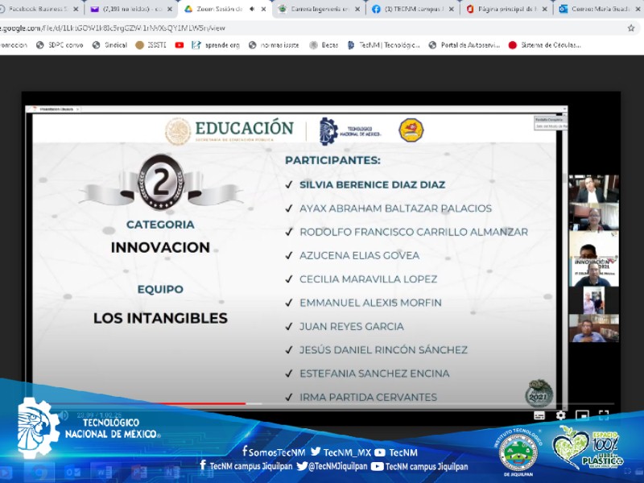644x483 pixels.
Task: Click the name "AYAX ABRAHAM BALTAZAR PALACIOS"
Action: [395, 208]
